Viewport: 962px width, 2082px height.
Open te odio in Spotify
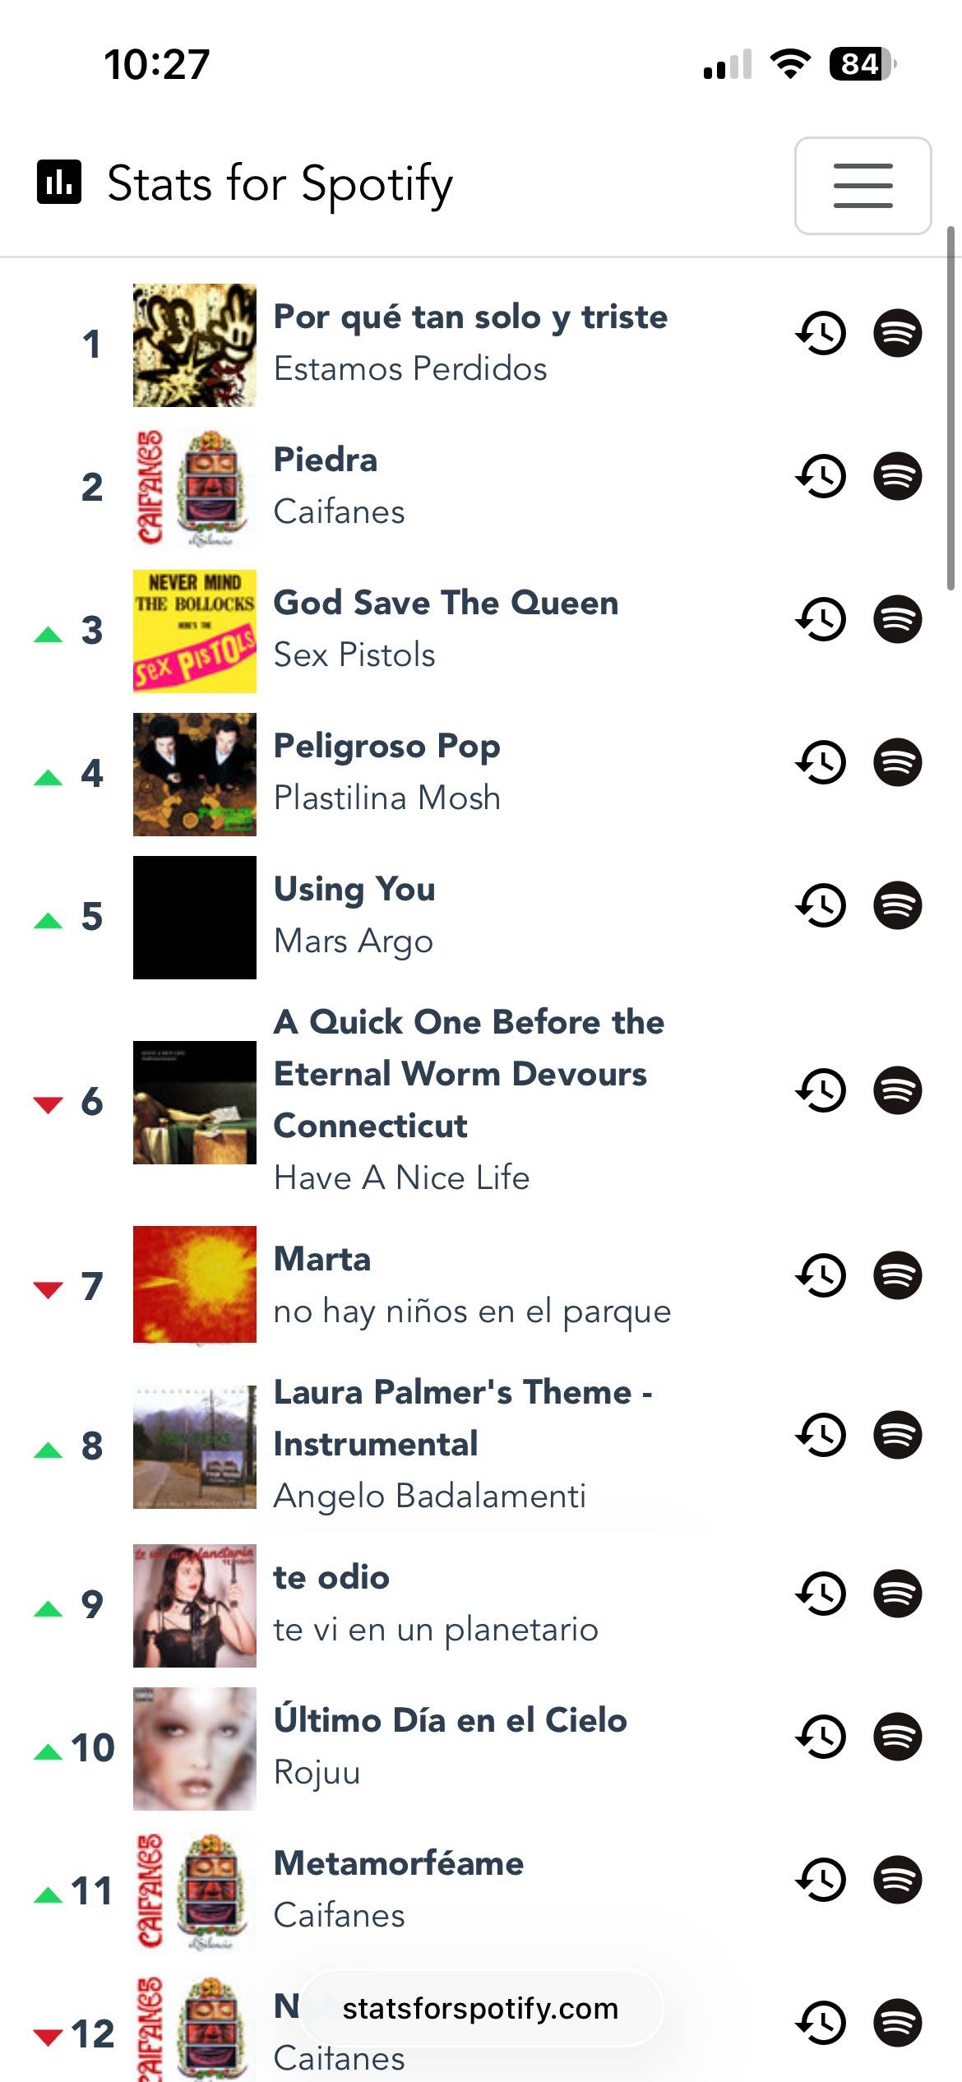click(897, 1594)
